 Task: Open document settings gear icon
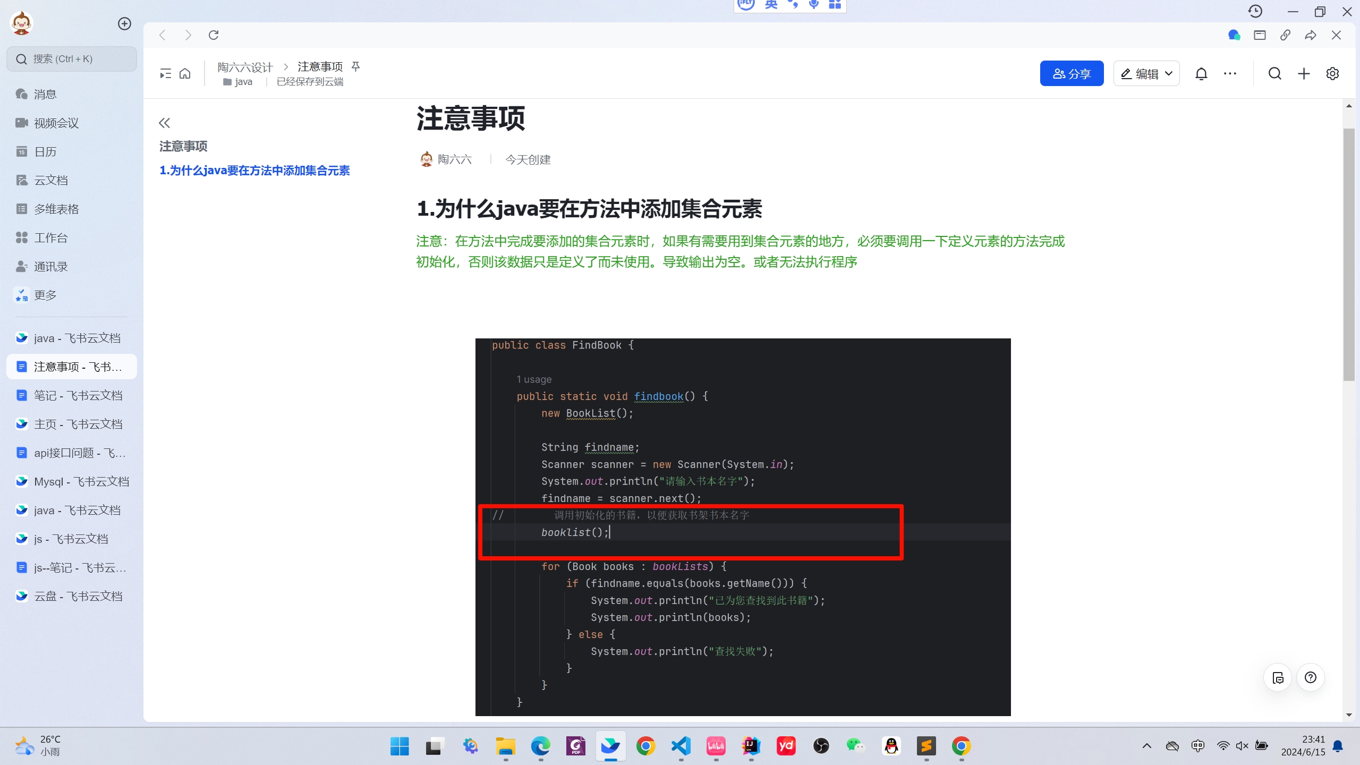coord(1332,73)
